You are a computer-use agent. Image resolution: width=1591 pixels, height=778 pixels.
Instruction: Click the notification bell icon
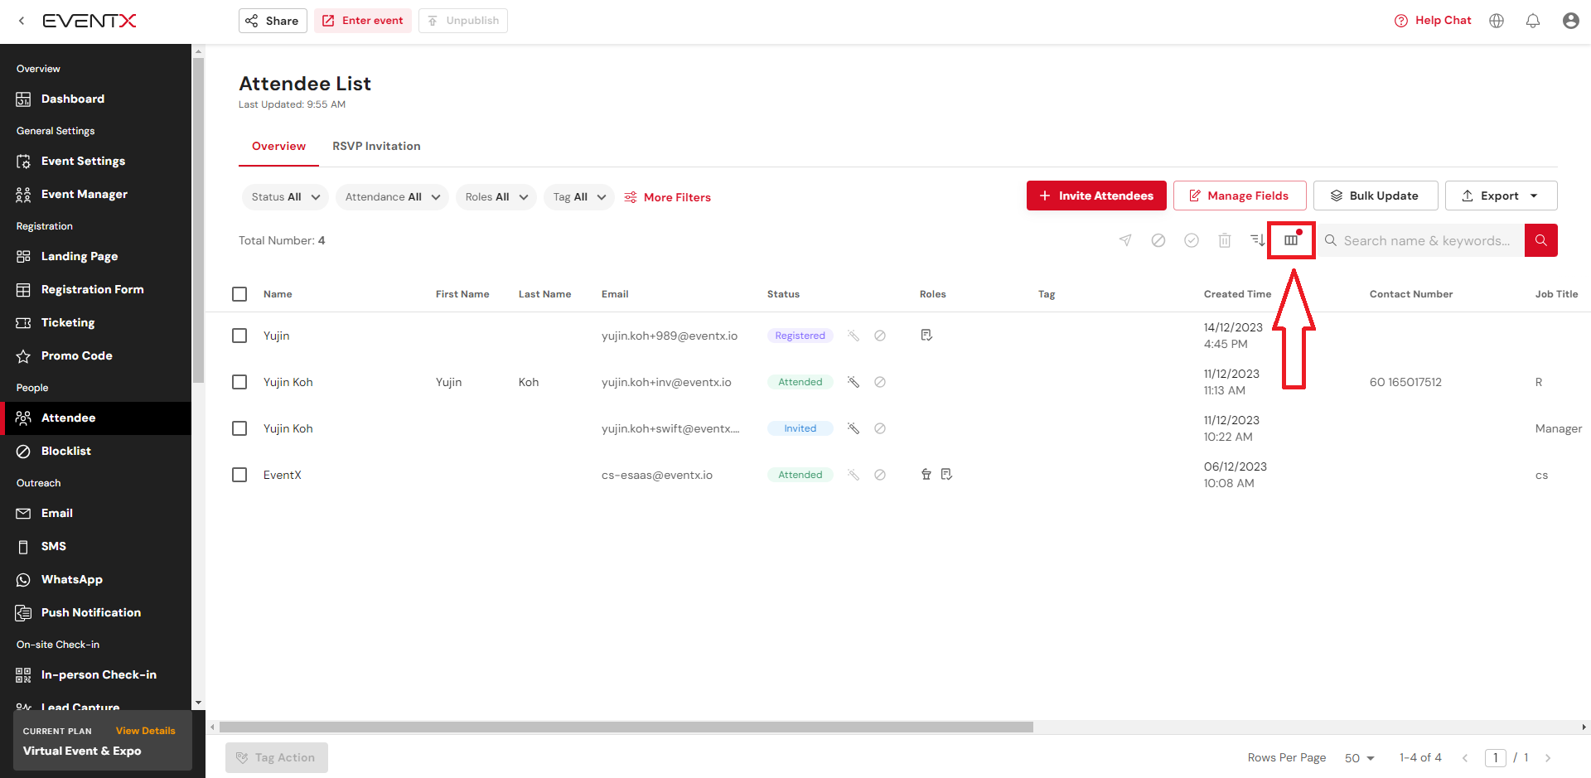pos(1533,21)
